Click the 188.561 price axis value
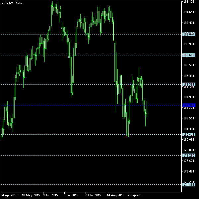 click(x=189, y=65)
